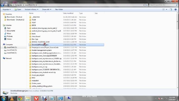Open Help via the question mark icon
The height and width of the screenshot is (101, 179).
pos(176,10)
